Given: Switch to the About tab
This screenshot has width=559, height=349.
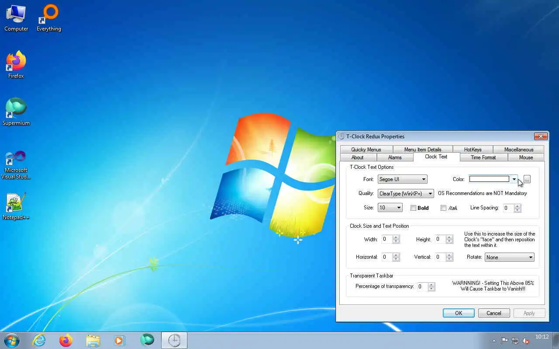Looking at the screenshot, I should [357, 157].
